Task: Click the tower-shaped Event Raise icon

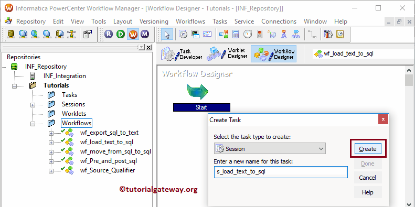Action: click(284, 34)
